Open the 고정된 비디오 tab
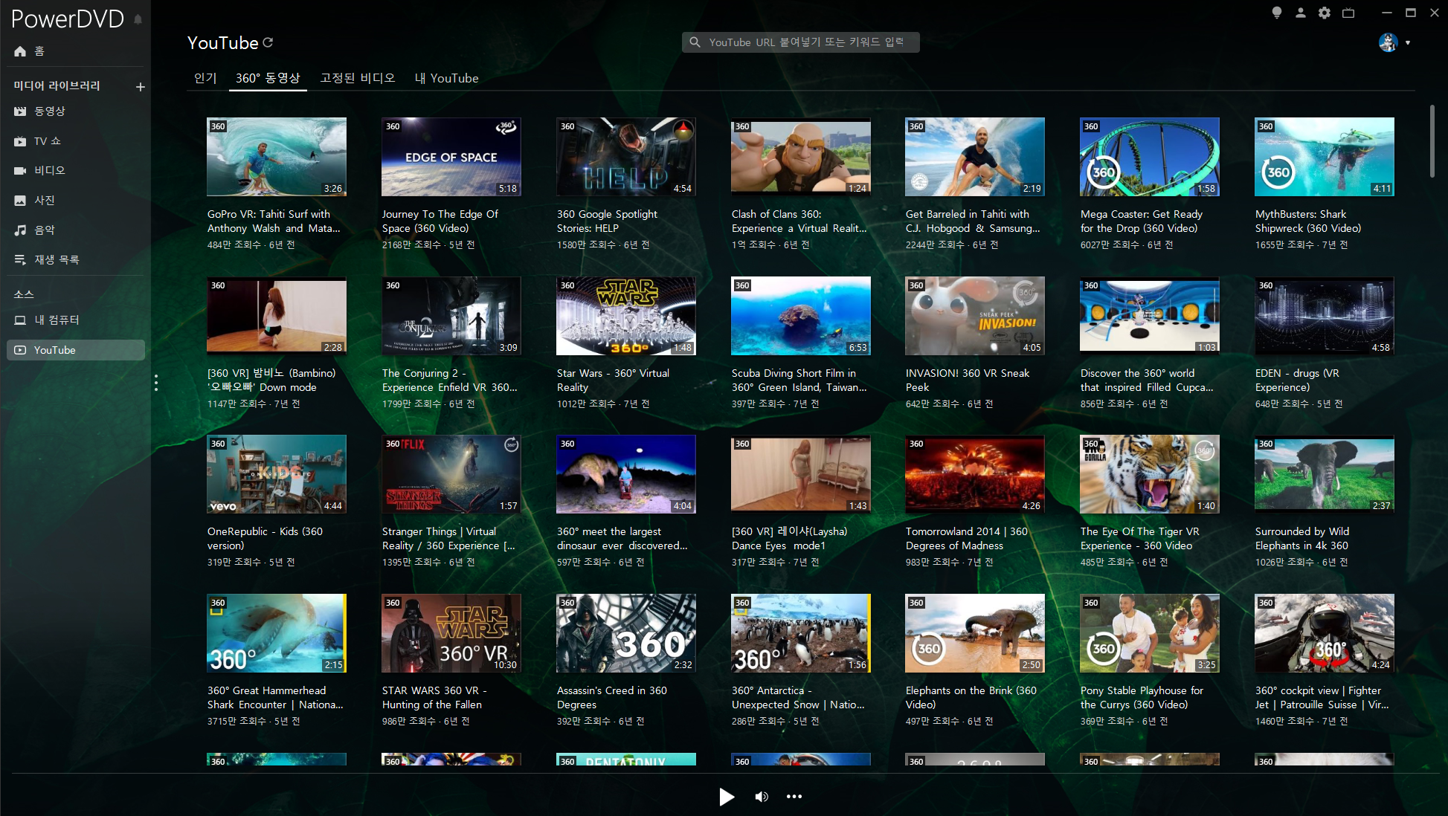 [357, 78]
